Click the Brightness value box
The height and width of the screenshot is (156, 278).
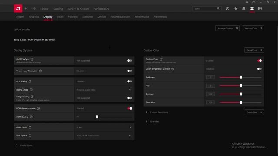pyautogui.click(x=210, y=77)
